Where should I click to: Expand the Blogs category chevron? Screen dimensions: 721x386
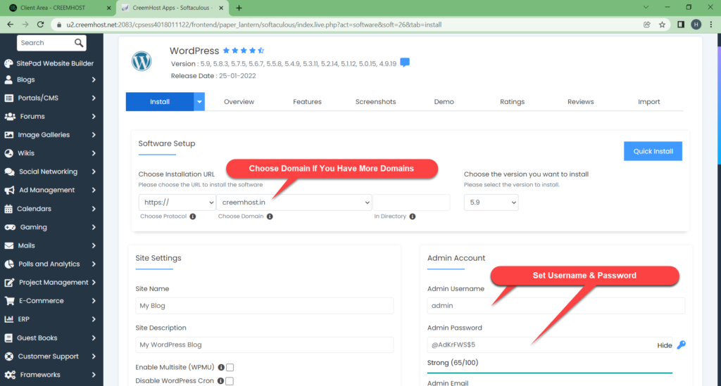click(x=94, y=79)
